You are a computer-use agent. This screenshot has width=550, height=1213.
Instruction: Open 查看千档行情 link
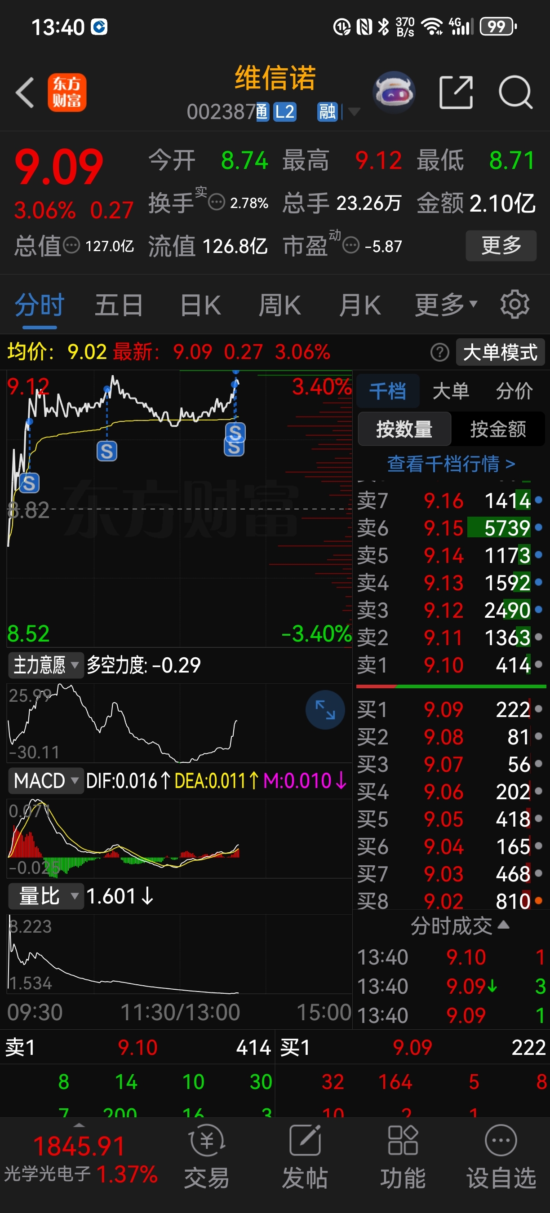pos(451,464)
